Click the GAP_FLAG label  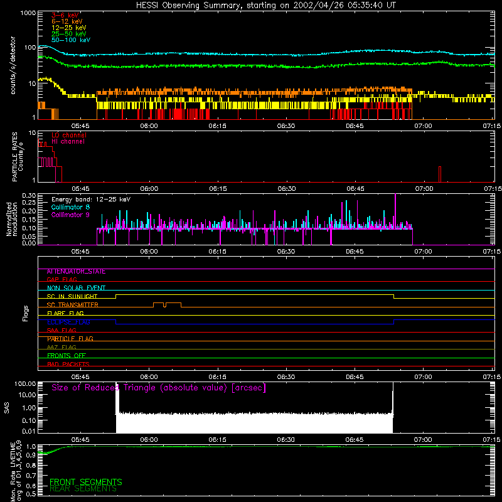pyautogui.click(x=61, y=279)
